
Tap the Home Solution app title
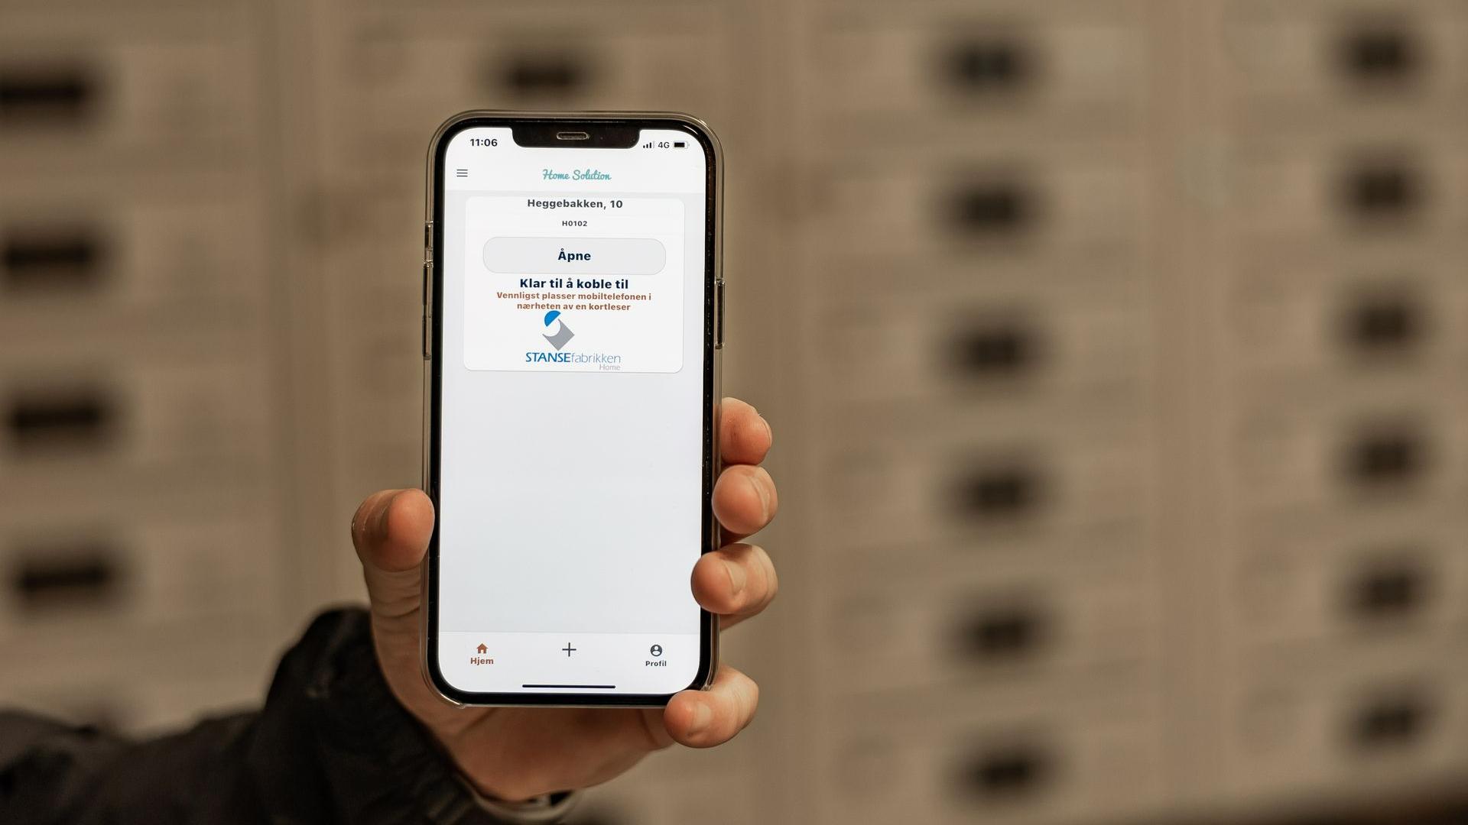[573, 174]
